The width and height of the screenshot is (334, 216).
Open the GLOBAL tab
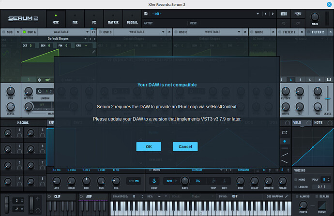point(132,19)
